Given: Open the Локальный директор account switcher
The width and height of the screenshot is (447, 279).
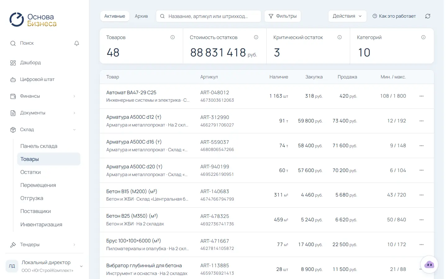Looking at the screenshot, I should coord(45,266).
